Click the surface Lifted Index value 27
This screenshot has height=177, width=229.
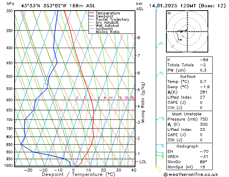click(x=202, y=97)
